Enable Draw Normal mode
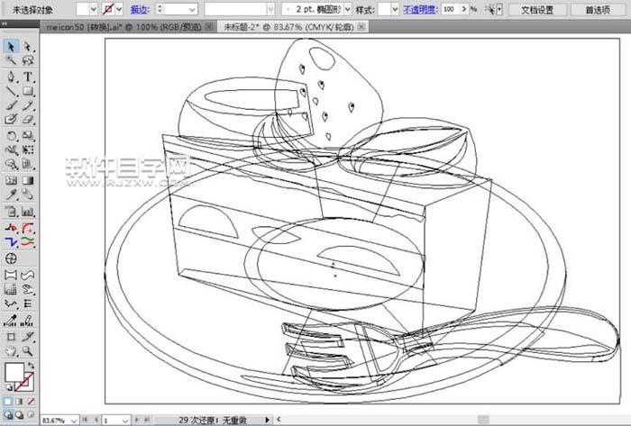This screenshot has width=631, height=426. coord(8,414)
